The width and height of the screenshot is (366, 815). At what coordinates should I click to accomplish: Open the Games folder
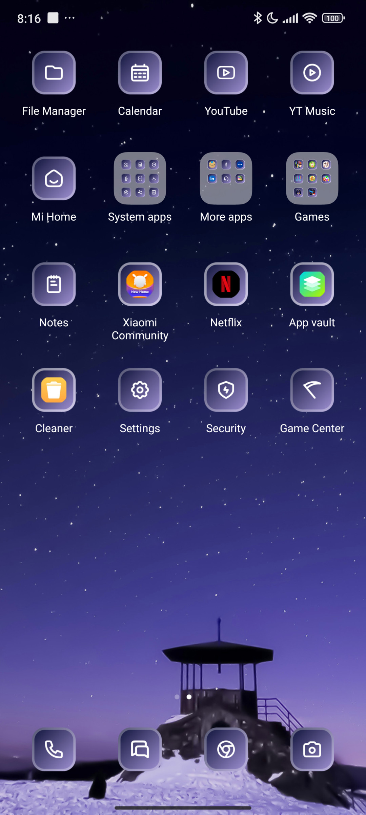coord(312,178)
